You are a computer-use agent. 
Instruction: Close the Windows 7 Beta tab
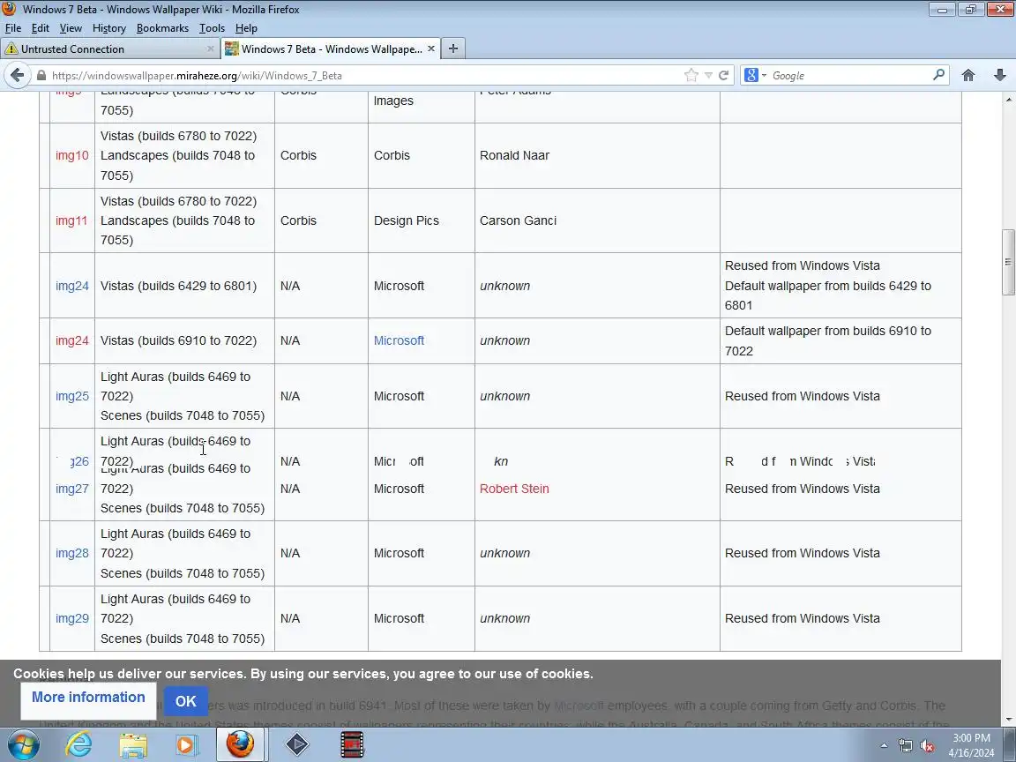(x=431, y=49)
